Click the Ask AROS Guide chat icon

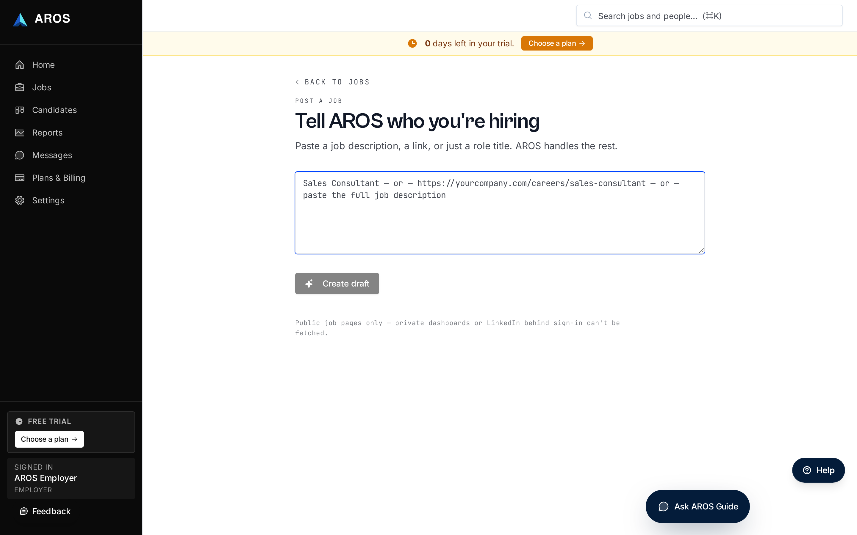point(663,507)
